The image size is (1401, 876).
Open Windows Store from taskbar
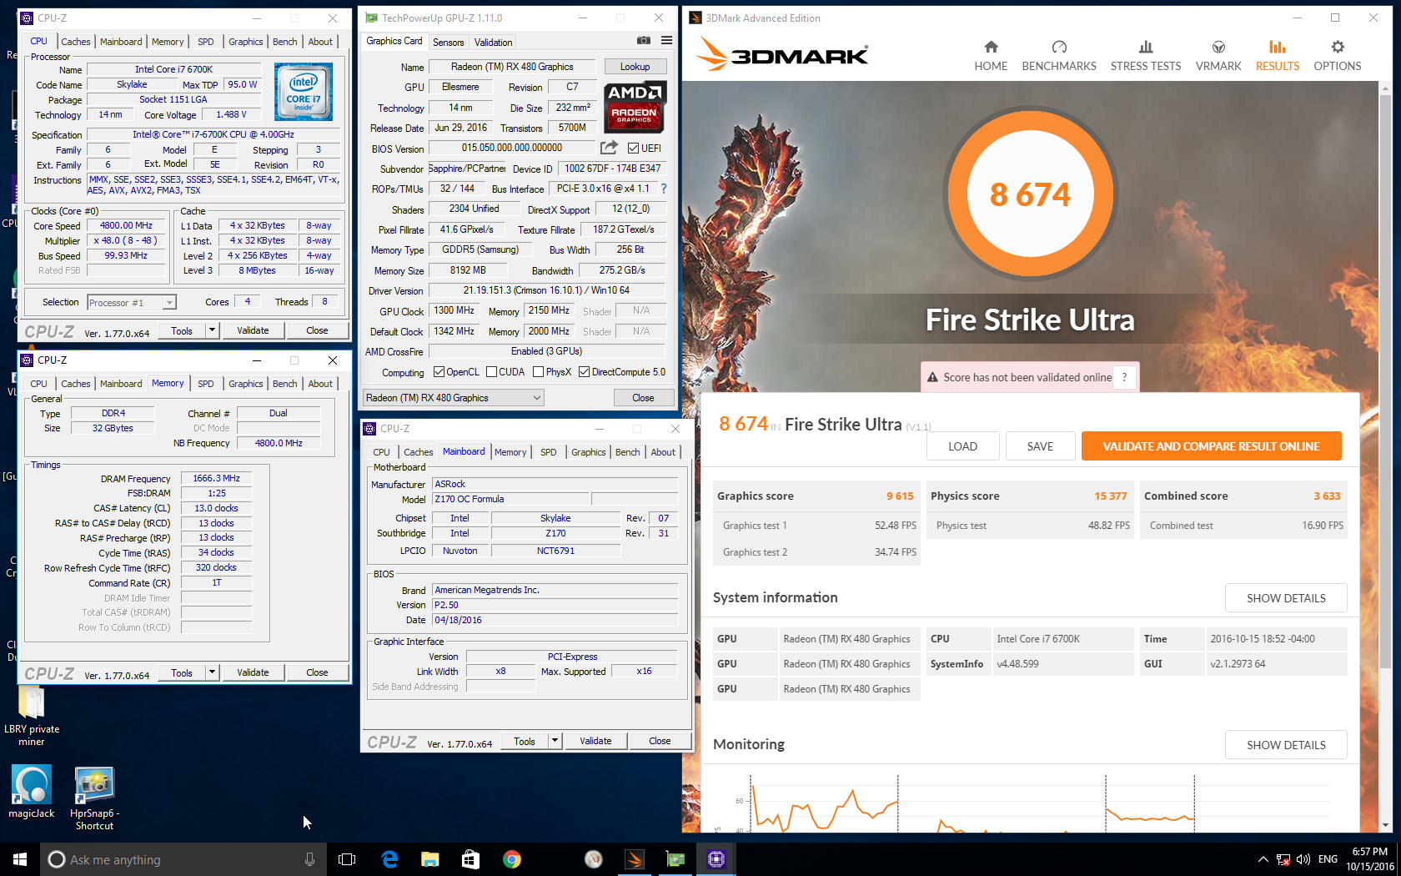click(x=470, y=859)
